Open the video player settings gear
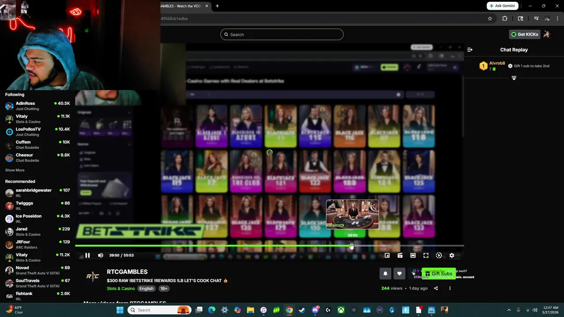Viewport: 564px width, 317px height. pyautogui.click(x=452, y=255)
